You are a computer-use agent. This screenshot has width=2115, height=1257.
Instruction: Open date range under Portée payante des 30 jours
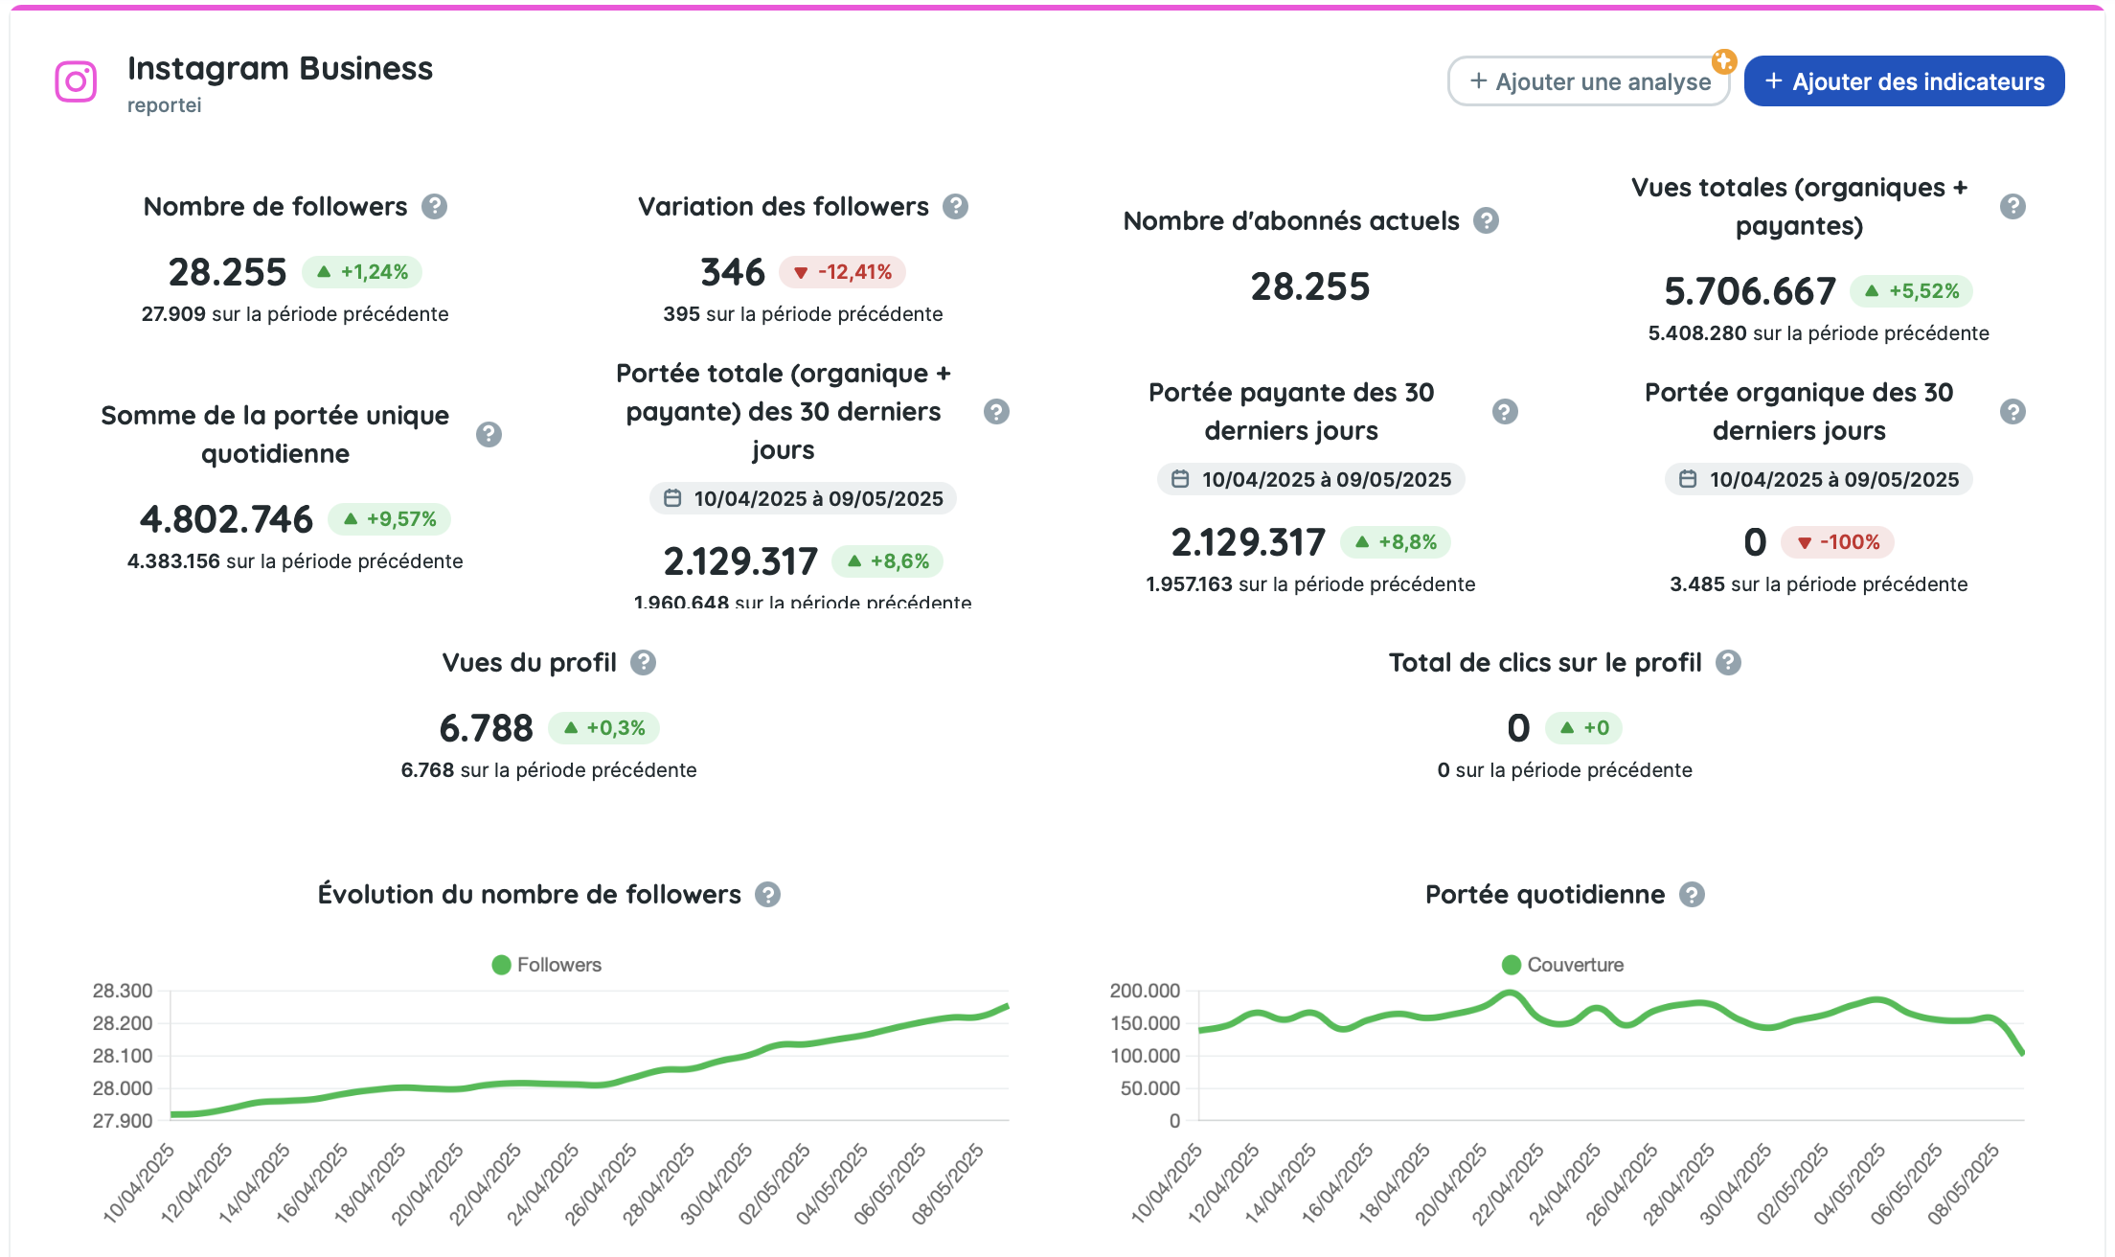tap(1310, 479)
